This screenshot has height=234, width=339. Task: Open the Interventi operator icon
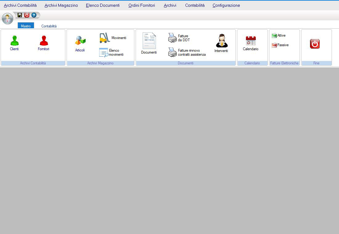pos(222,41)
